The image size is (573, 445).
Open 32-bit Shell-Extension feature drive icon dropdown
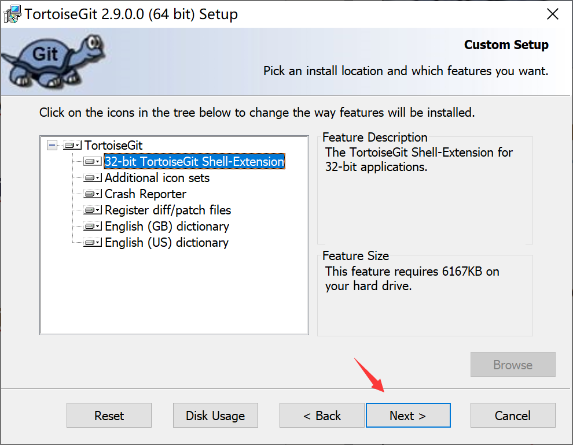click(93, 162)
